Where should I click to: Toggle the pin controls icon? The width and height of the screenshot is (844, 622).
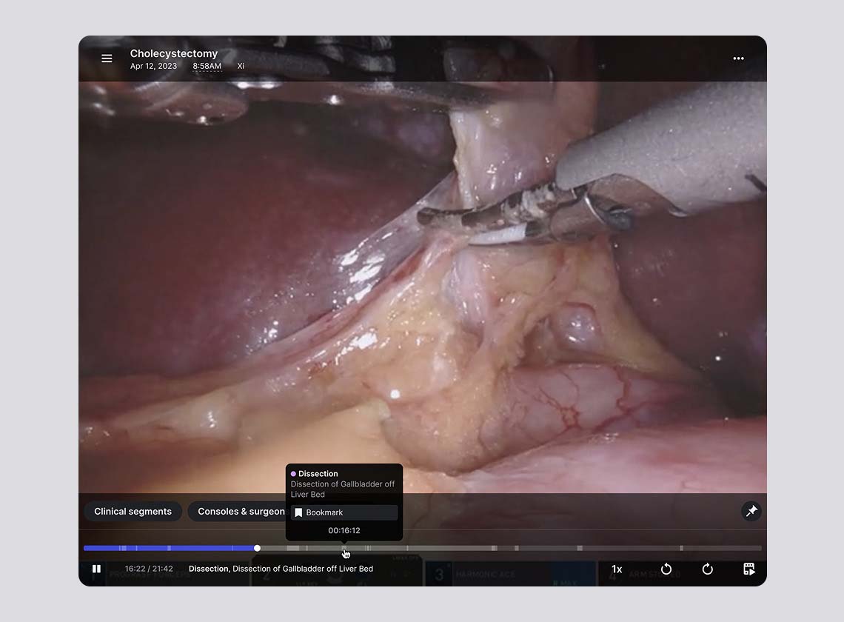(751, 511)
